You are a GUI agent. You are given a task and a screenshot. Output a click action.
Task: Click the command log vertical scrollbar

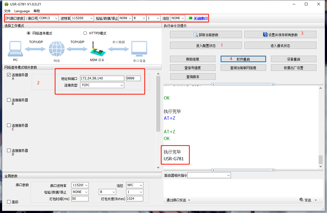coord(321,159)
